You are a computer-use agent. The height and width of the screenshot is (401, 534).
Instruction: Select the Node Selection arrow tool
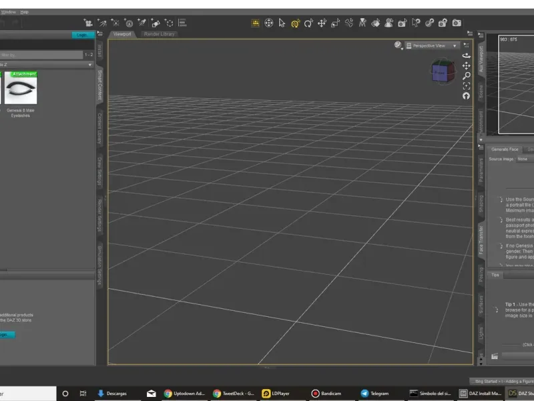282,23
